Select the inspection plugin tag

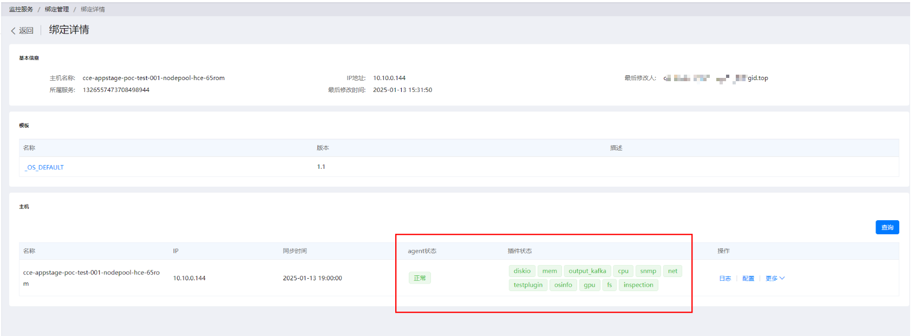coord(638,285)
